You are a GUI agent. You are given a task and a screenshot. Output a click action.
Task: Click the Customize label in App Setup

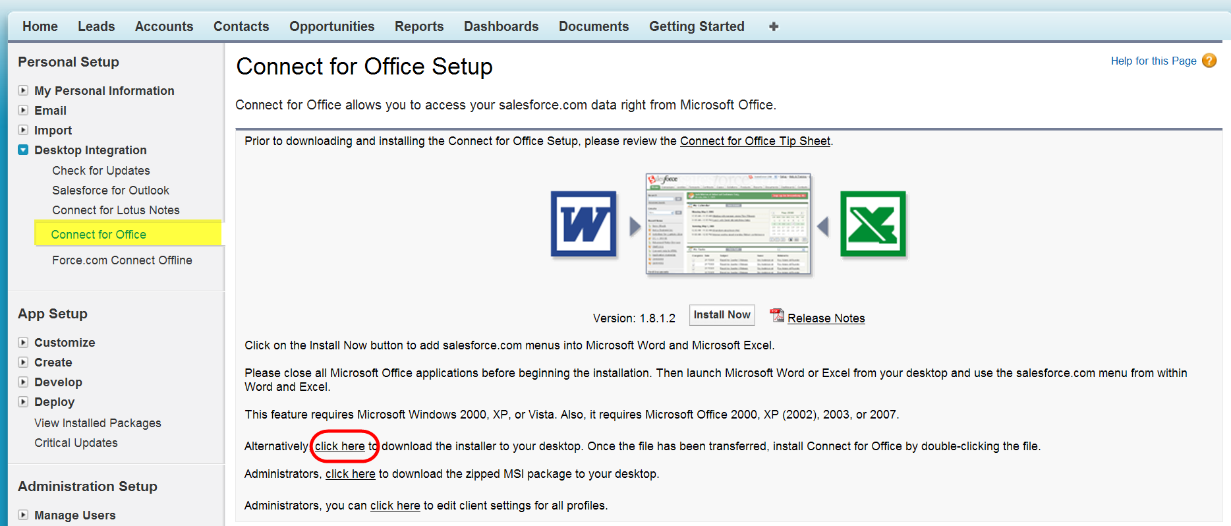tap(65, 342)
